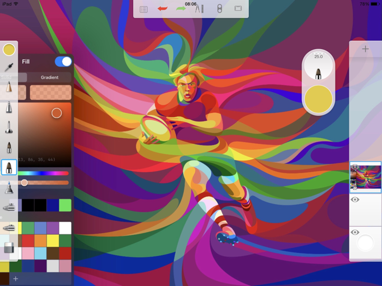Add a new layer with plus icon
The height and width of the screenshot is (286, 382).
[x=365, y=49]
